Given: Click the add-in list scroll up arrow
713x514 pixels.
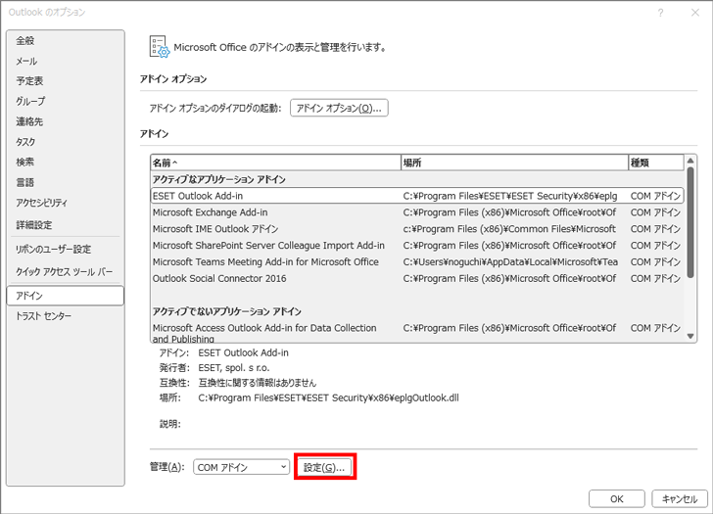Looking at the screenshot, I should (690, 161).
